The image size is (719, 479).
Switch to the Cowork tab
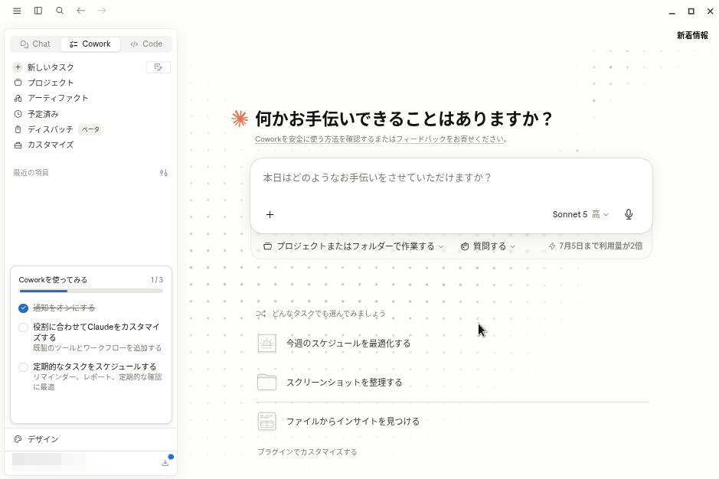tap(90, 44)
